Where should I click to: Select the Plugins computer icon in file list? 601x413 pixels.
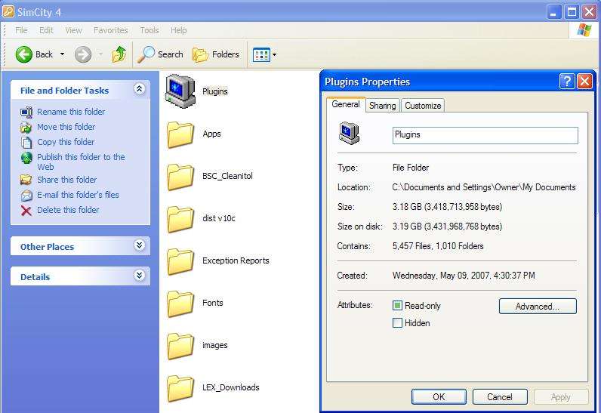pyautogui.click(x=180, y=91)
